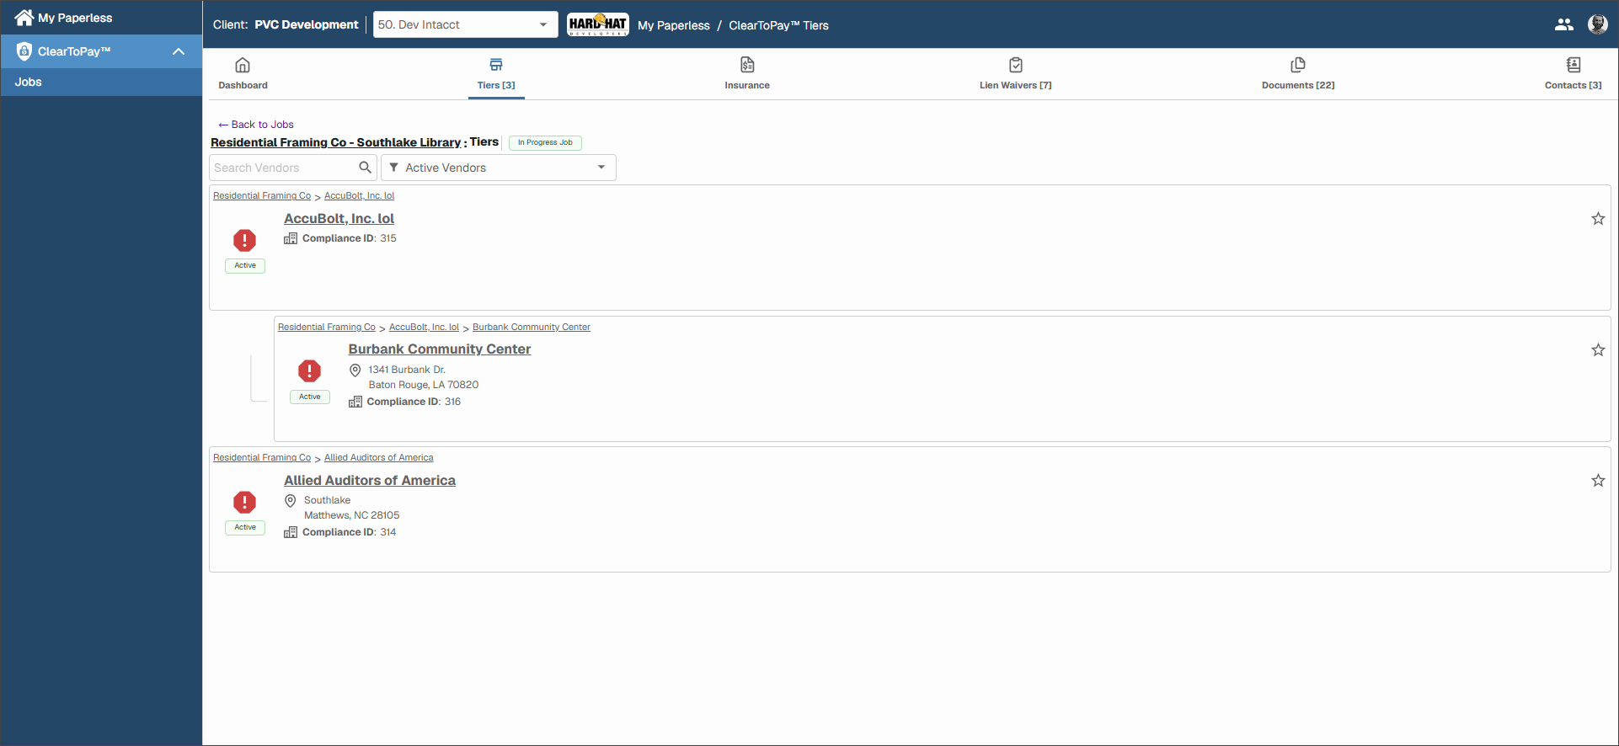The image size is (1619, 746).
Task: Click ClearToPay Tiers breadcrumb in header
Action: [778, 25]
